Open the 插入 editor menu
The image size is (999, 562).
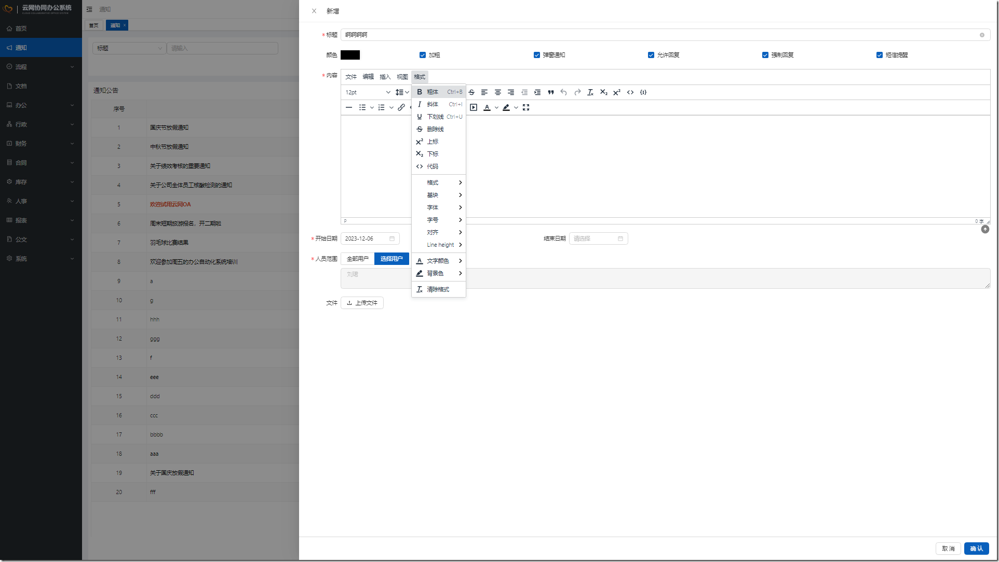point(385,77)
